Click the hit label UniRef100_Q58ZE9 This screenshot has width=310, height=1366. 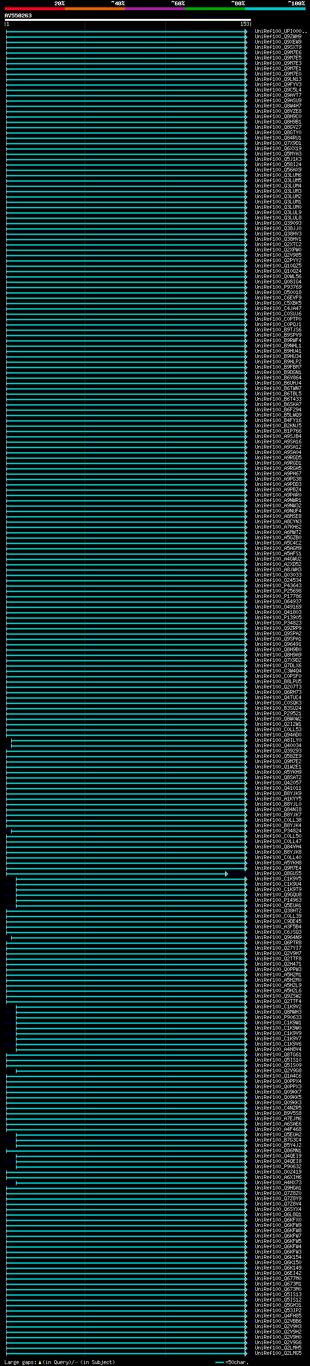(278, 756)
